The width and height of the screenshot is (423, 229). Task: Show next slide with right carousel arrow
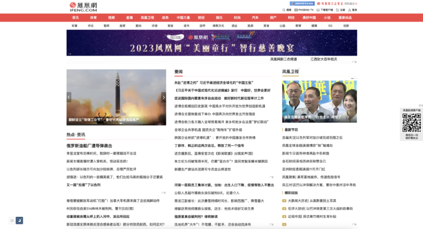164,97
